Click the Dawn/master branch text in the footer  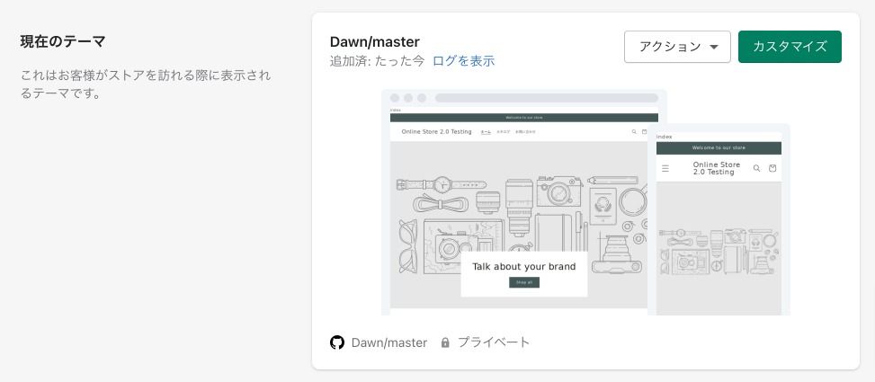click(x=389, y=342)
